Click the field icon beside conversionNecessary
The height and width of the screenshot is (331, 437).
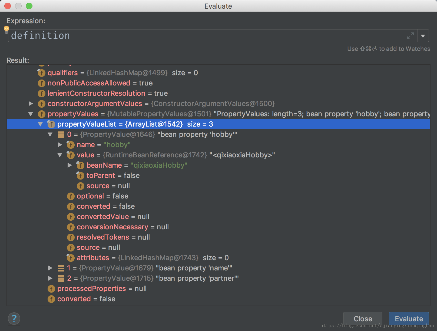click(x=71, y=227)
